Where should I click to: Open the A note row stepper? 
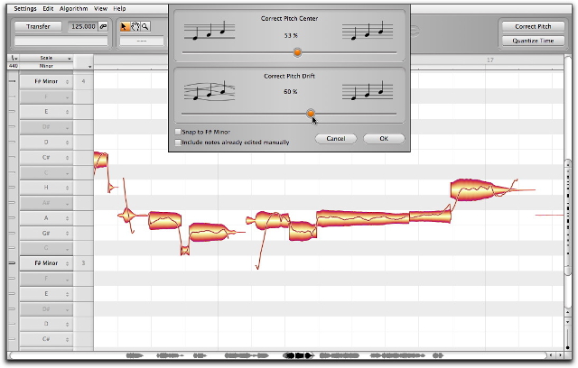click(x=67, y=218)
